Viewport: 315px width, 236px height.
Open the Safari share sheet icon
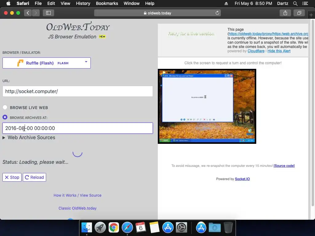coord(285,13)
